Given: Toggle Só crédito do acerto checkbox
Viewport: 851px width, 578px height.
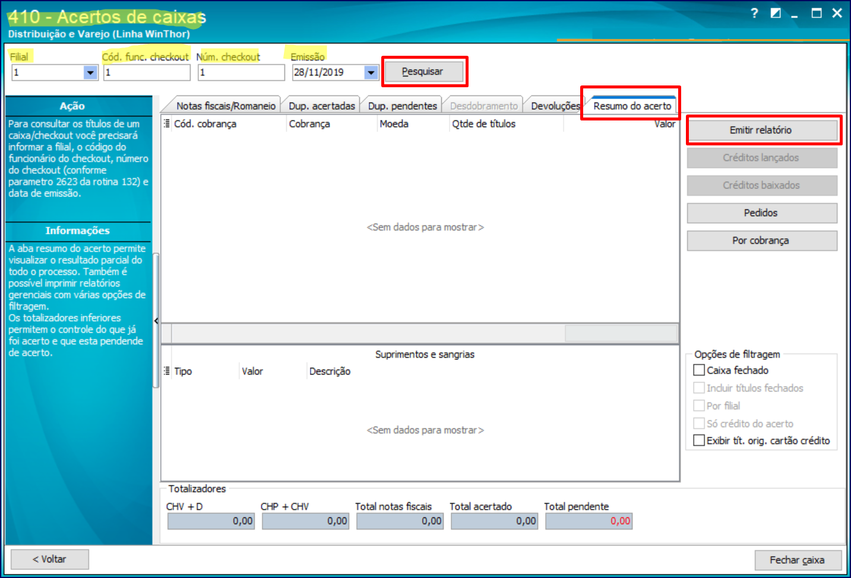Looking at the screenshot, I should tap(699, 424).
